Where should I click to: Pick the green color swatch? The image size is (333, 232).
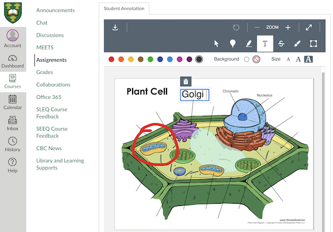click(150, 59)
